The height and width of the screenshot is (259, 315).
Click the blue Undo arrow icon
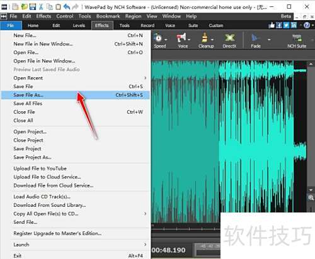(x=67, y=7)
